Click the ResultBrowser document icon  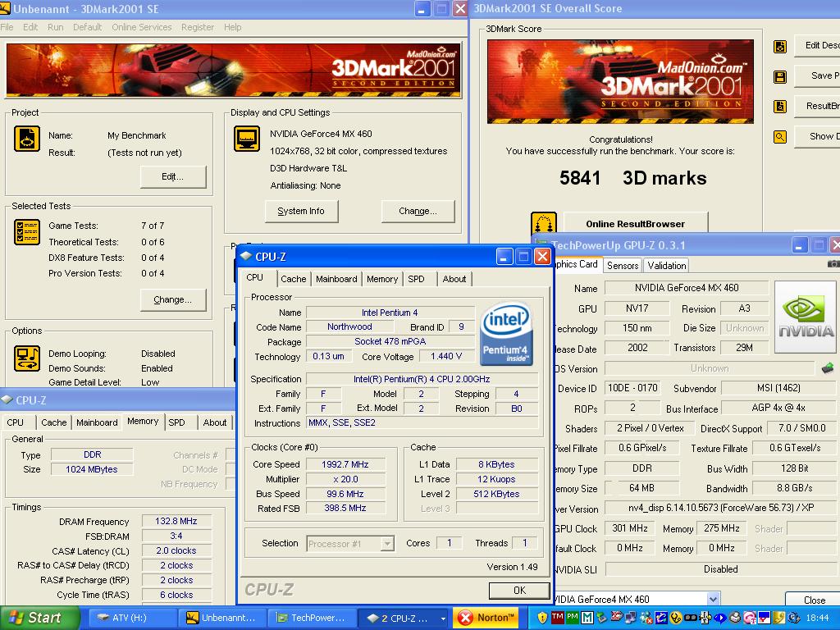780,107
